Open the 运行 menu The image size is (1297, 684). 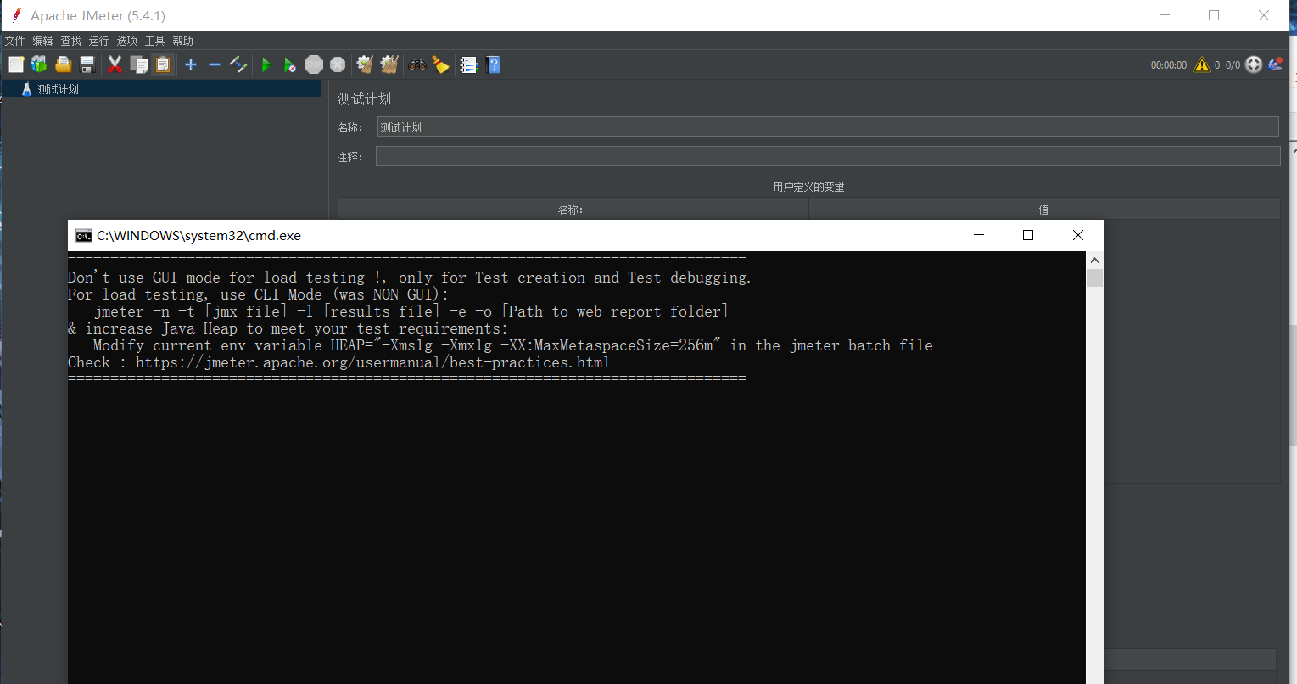(x=98, y=41)
